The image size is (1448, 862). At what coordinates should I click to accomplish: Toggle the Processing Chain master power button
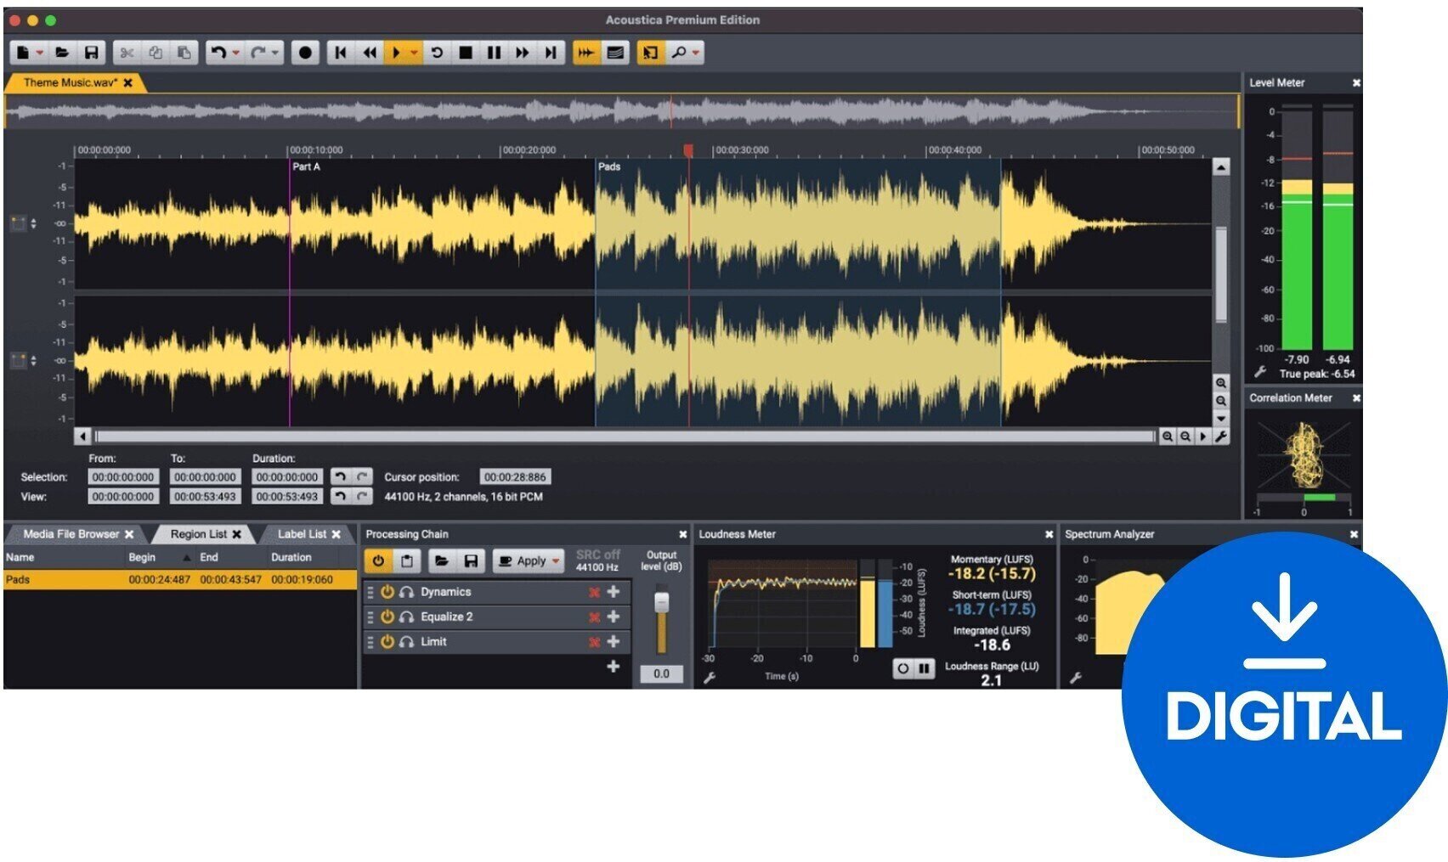pos(378,561)
